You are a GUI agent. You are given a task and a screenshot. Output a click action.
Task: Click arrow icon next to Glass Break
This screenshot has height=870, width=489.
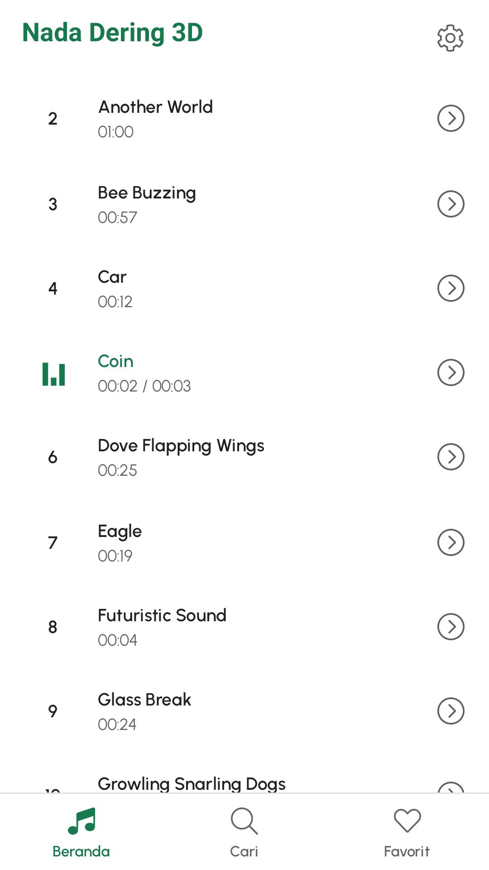[451, 711]
